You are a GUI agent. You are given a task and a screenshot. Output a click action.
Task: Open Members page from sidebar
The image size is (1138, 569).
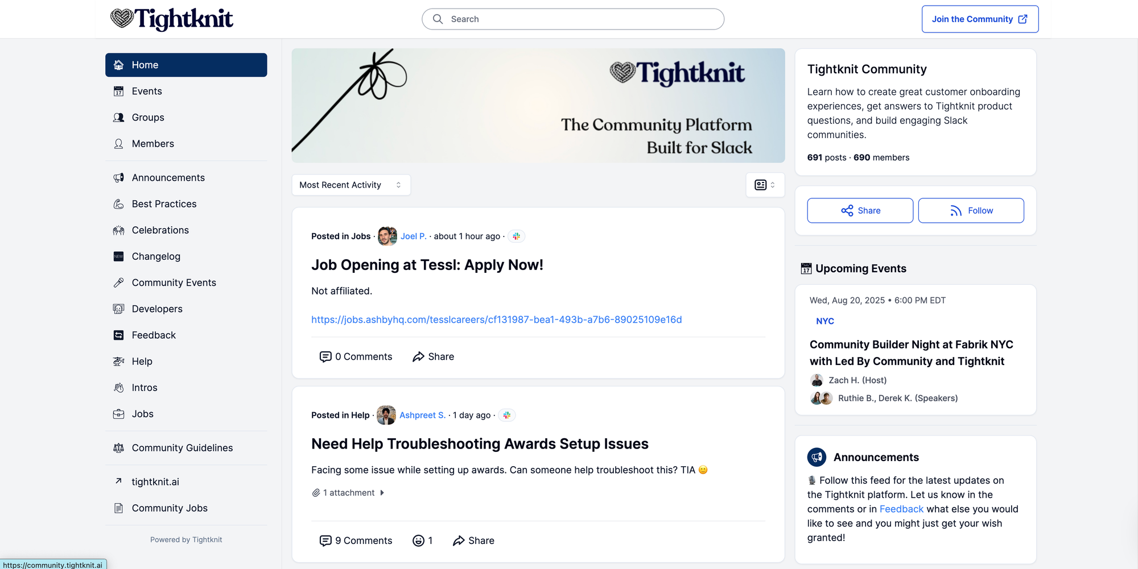pyautogui.click(x=186, y=144)
